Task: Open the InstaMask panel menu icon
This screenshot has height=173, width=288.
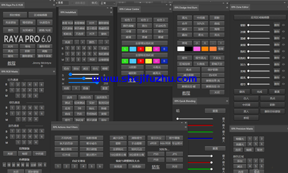Action: click(x=111, y=12)
